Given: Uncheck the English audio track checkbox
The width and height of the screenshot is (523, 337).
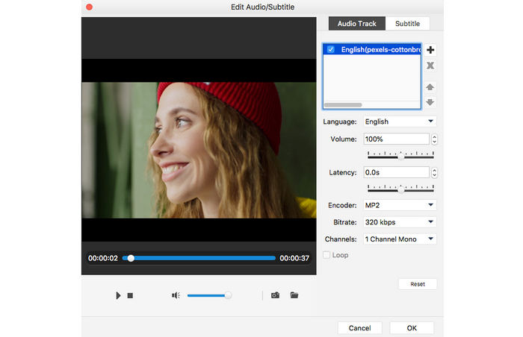Looking at the screenshot, I should click(330, 50).
